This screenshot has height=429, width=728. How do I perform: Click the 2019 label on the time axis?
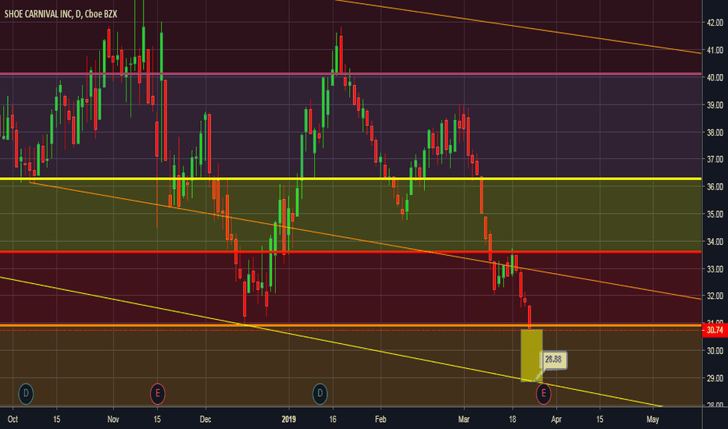click(x=289, y=420)
